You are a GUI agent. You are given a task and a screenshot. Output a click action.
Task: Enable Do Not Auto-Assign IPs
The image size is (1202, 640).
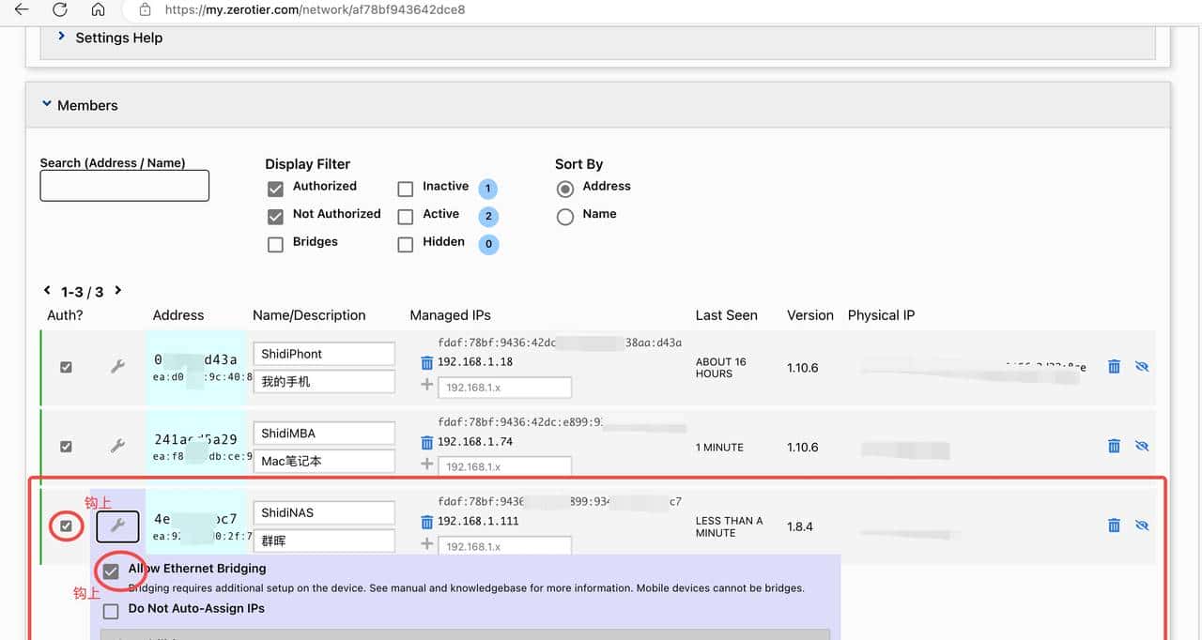tap(111, 612)
